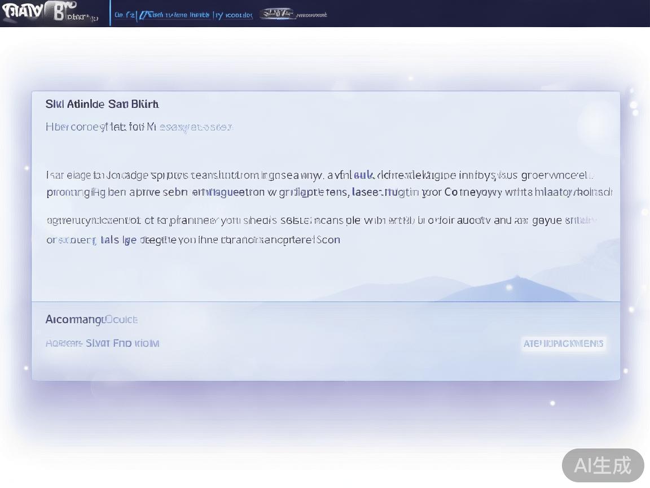Click the silver metallic badge in header
This screenshot has width=650, height=488.
[x=276, y=15]
